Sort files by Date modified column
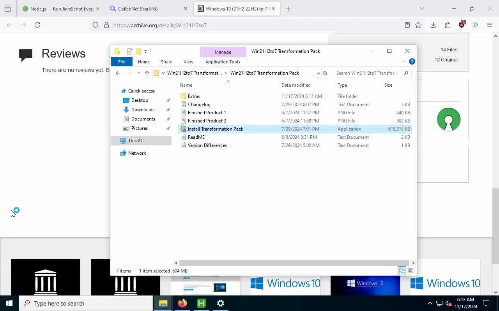 coord(306,85)
